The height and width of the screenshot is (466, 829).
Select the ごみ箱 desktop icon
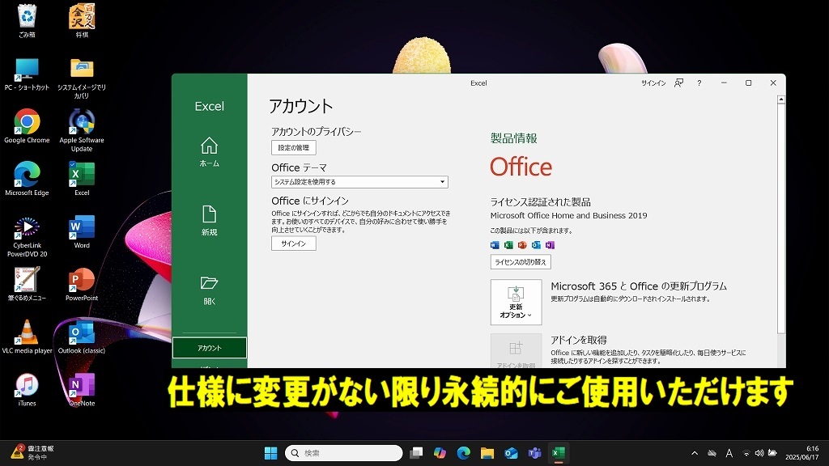point(27,21)
